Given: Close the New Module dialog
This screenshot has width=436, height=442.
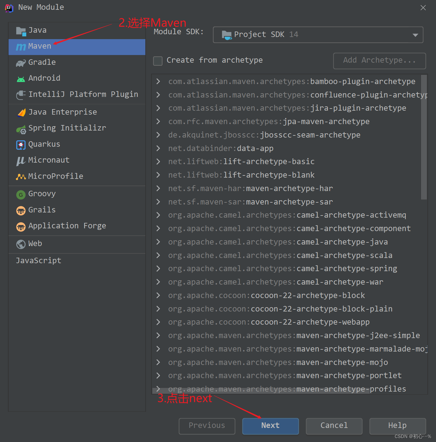Looking at the screenshot, I should (x=423, y=8).
